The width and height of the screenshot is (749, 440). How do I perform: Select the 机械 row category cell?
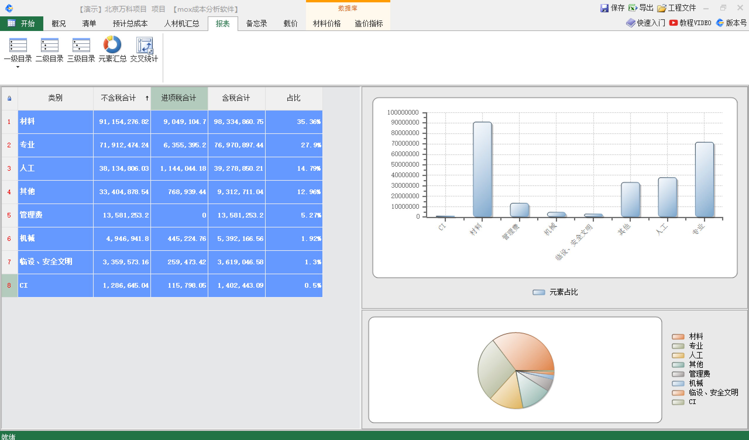coord(56,239)
